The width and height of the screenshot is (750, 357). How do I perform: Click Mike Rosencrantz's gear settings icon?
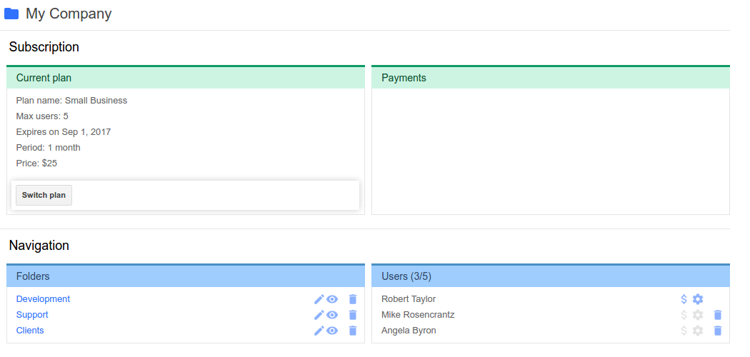(x=698, y=315)
